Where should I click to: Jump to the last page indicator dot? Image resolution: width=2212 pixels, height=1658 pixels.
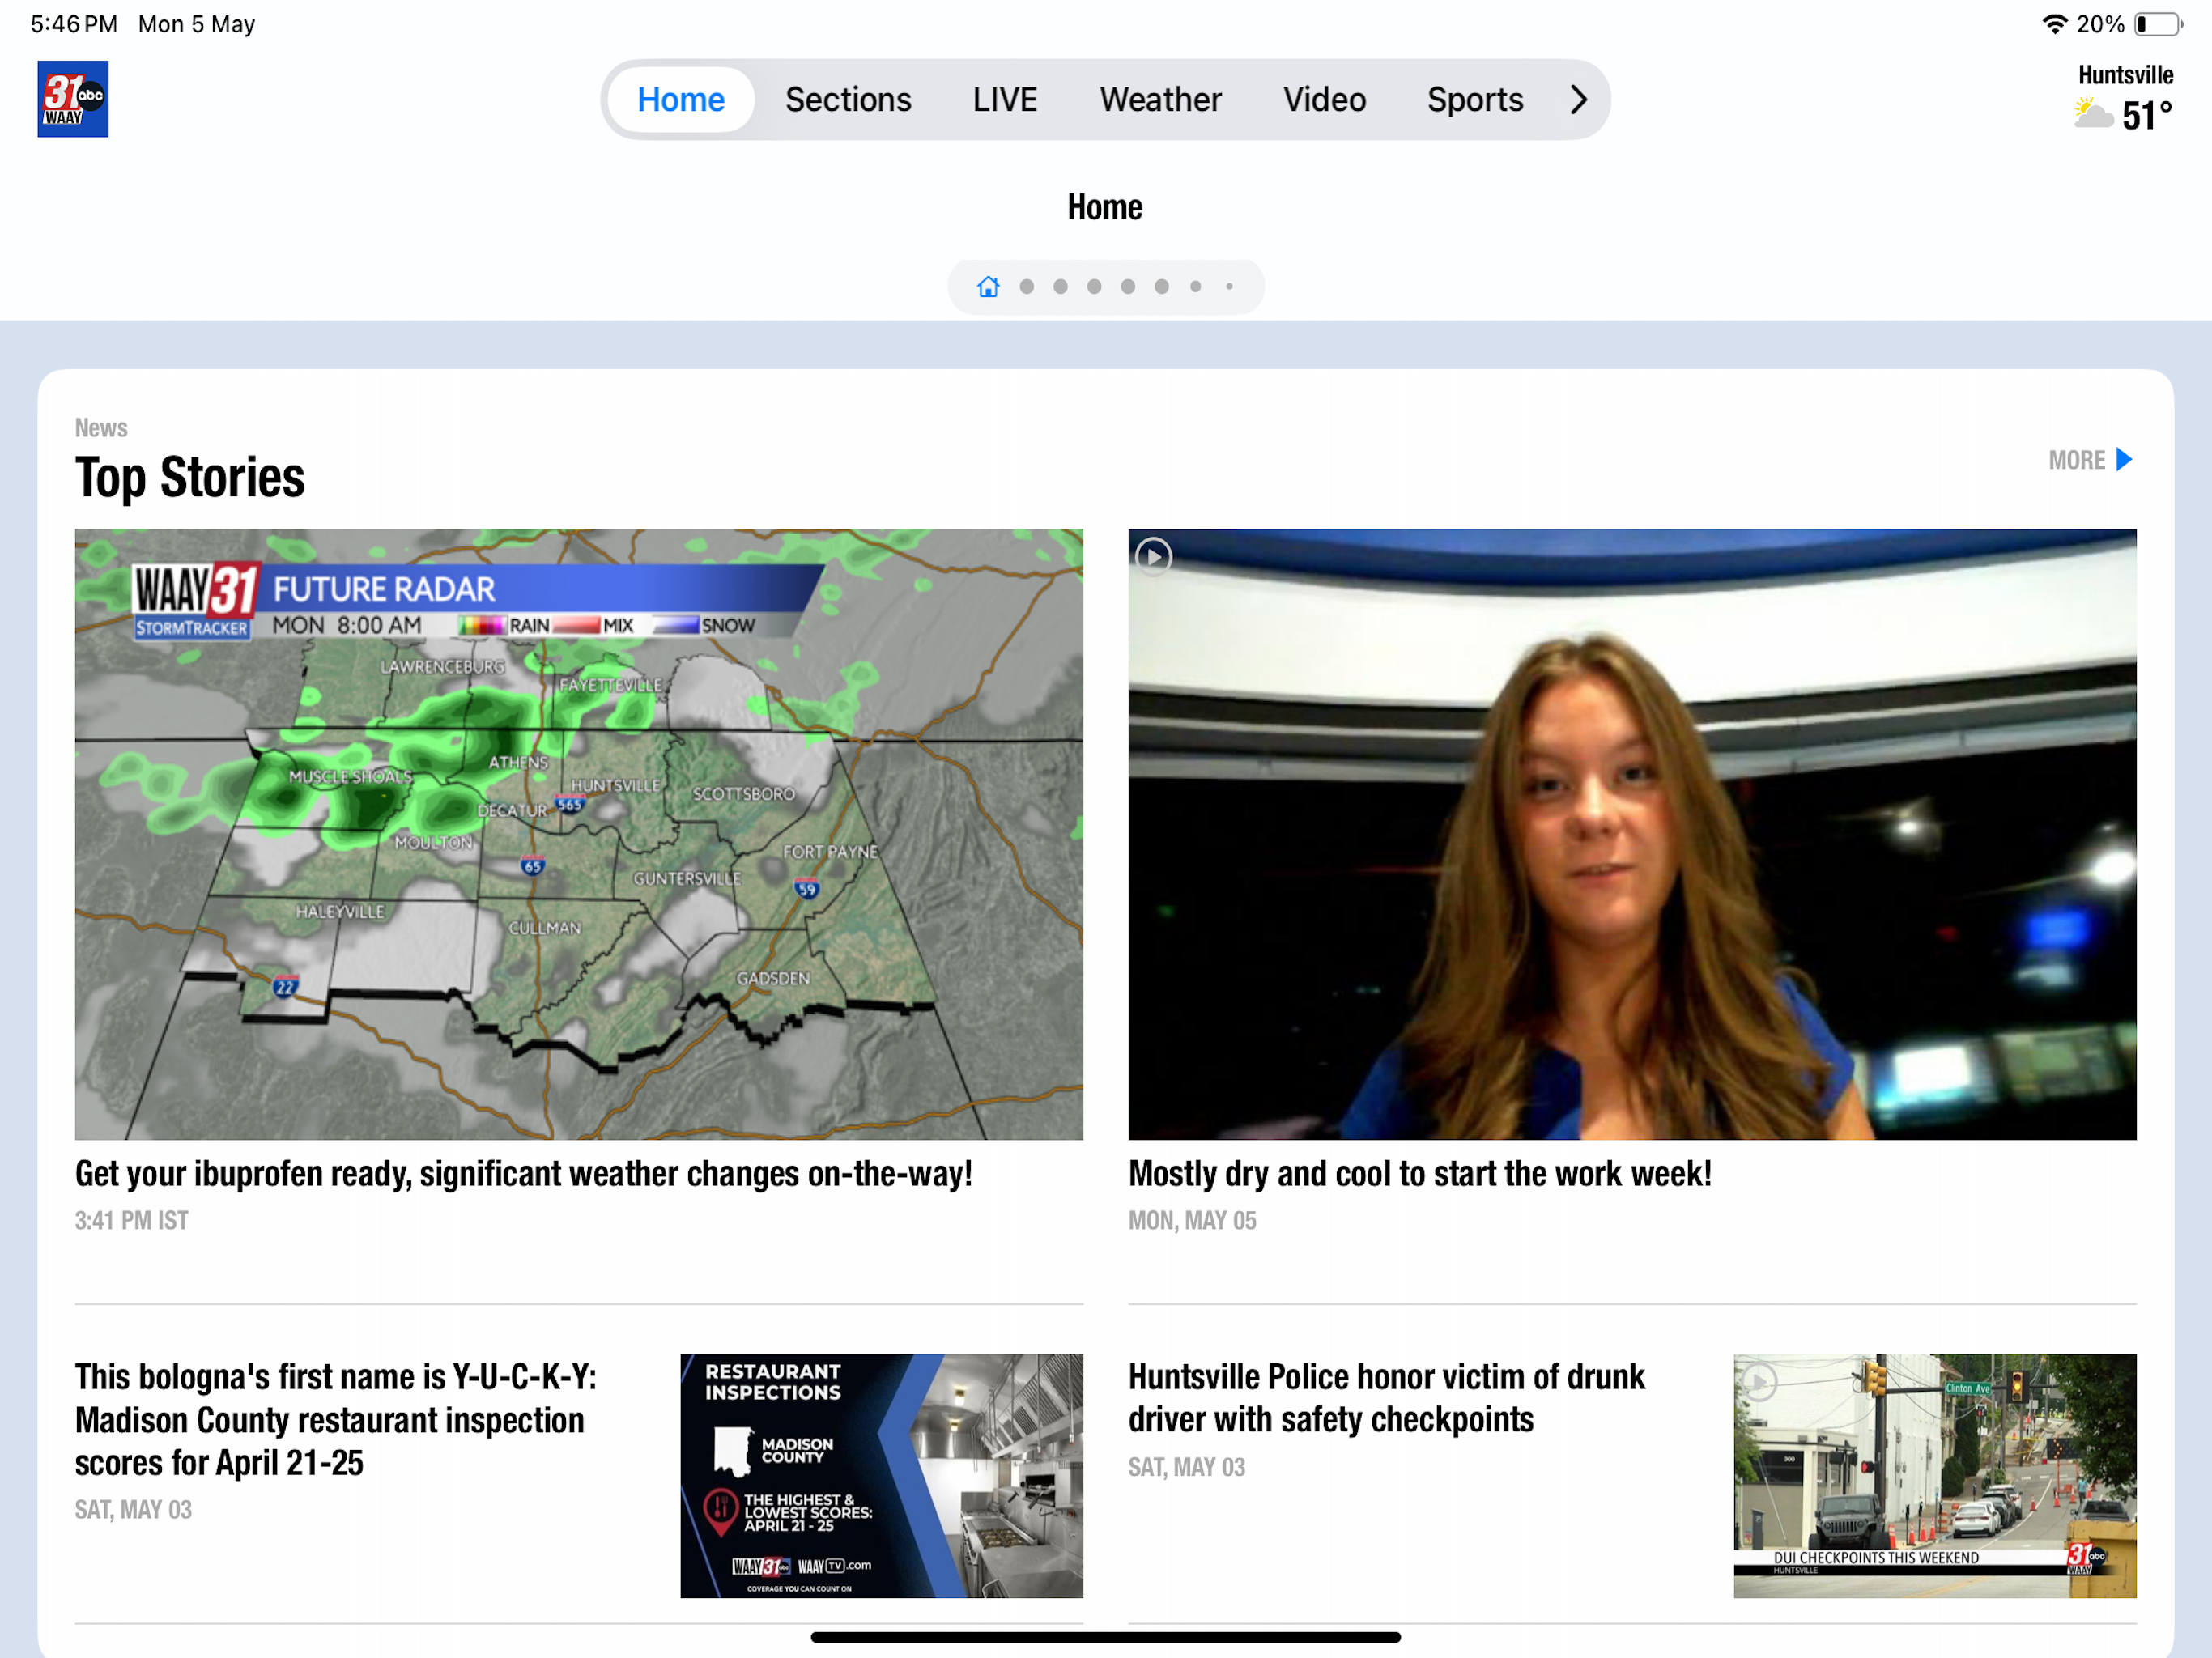[x=1229, y=287]
